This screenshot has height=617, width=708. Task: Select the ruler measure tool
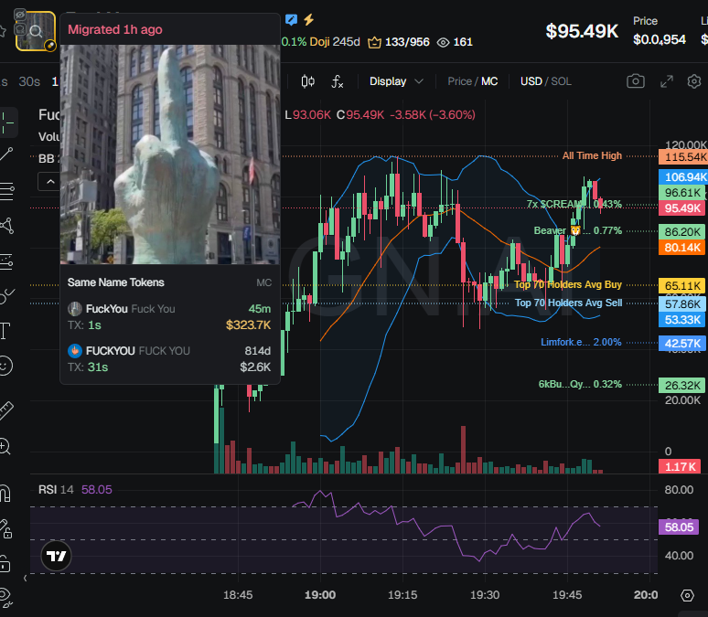point(5,410)
